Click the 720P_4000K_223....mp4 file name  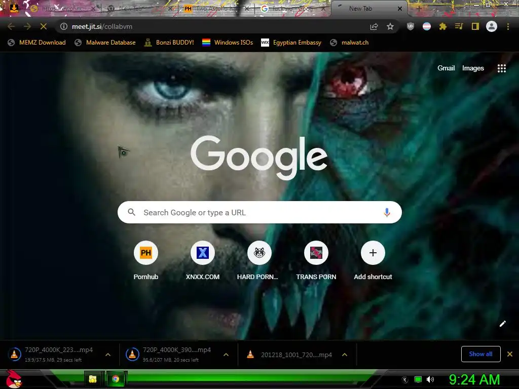pos(59,350)
